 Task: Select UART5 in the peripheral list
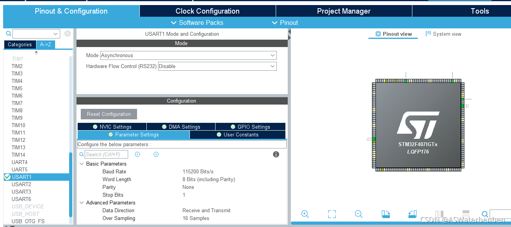[19, 169]
